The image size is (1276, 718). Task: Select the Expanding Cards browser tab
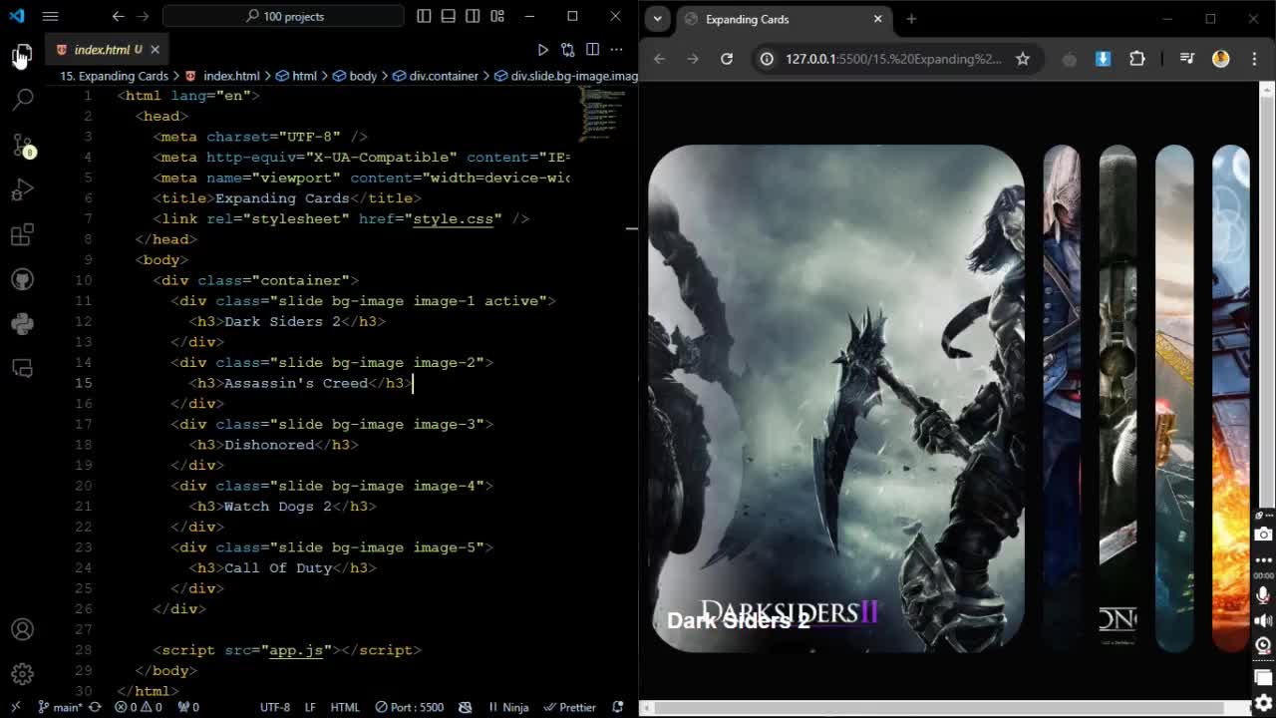click(x=782, y=19)
